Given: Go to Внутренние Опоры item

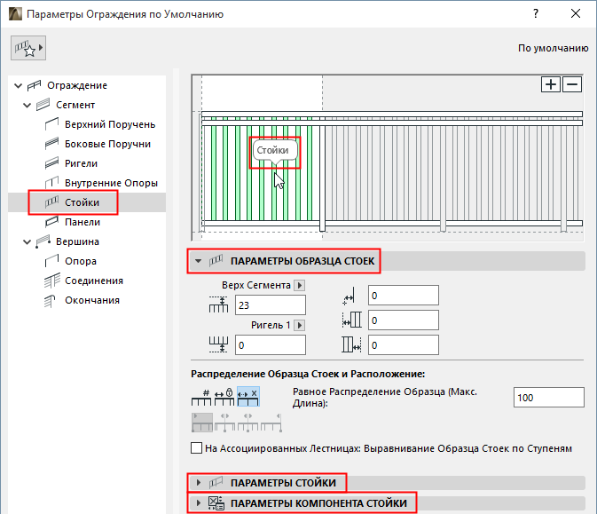Looking at the screenshot, I should 111,183.
